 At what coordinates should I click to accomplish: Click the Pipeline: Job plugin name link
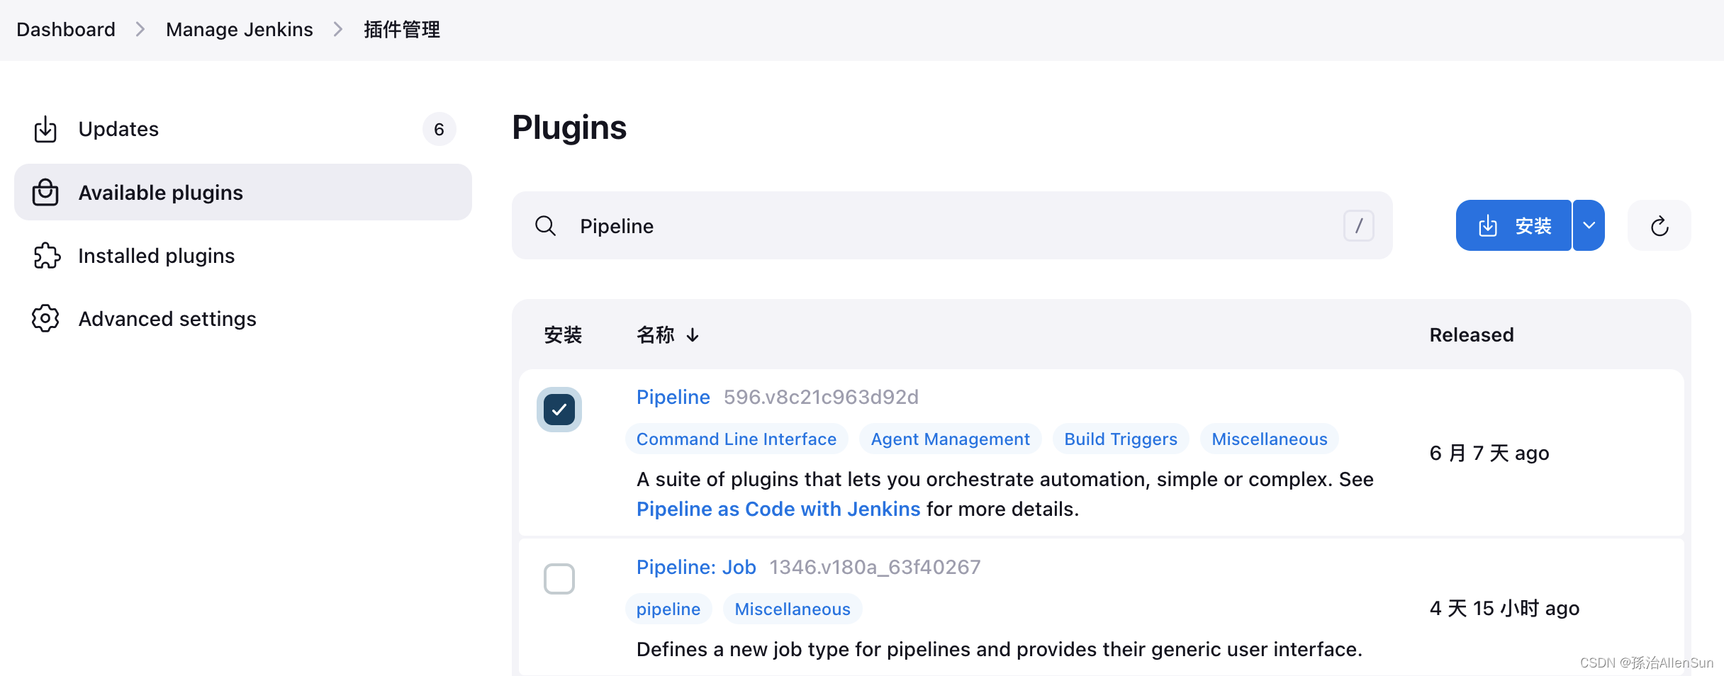click(695, 566)
